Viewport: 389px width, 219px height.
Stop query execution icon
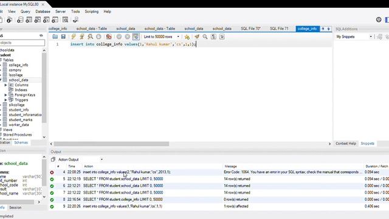point(98,36)
